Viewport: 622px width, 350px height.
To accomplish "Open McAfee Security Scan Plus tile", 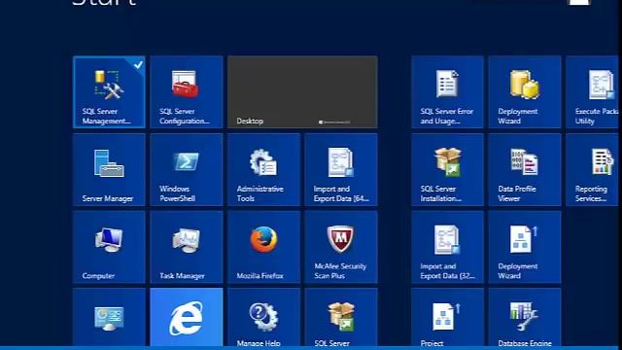I will (x=341, y=247).
